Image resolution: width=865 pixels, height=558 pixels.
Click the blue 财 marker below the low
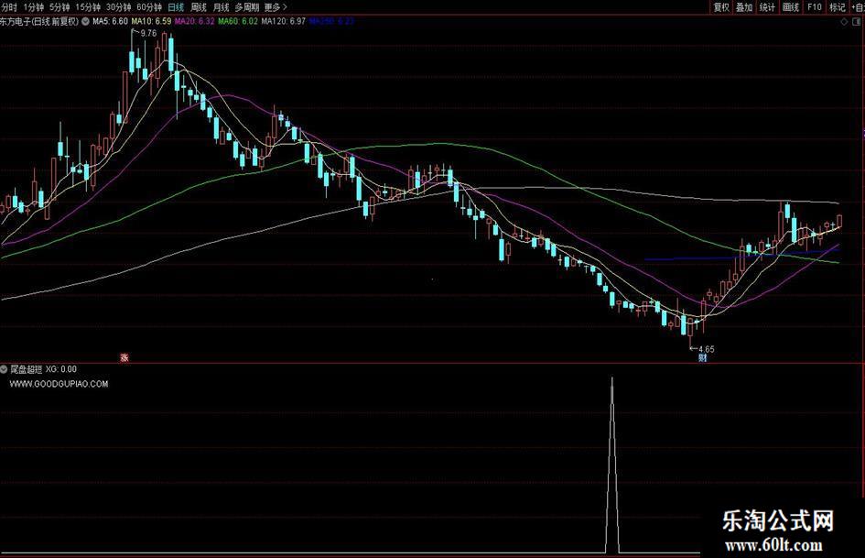pyautogui.click(x=702, y=357)
